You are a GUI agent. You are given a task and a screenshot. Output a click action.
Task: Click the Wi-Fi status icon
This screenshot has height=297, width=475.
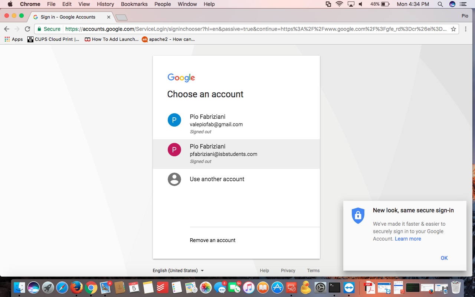[x=339, y=4]
